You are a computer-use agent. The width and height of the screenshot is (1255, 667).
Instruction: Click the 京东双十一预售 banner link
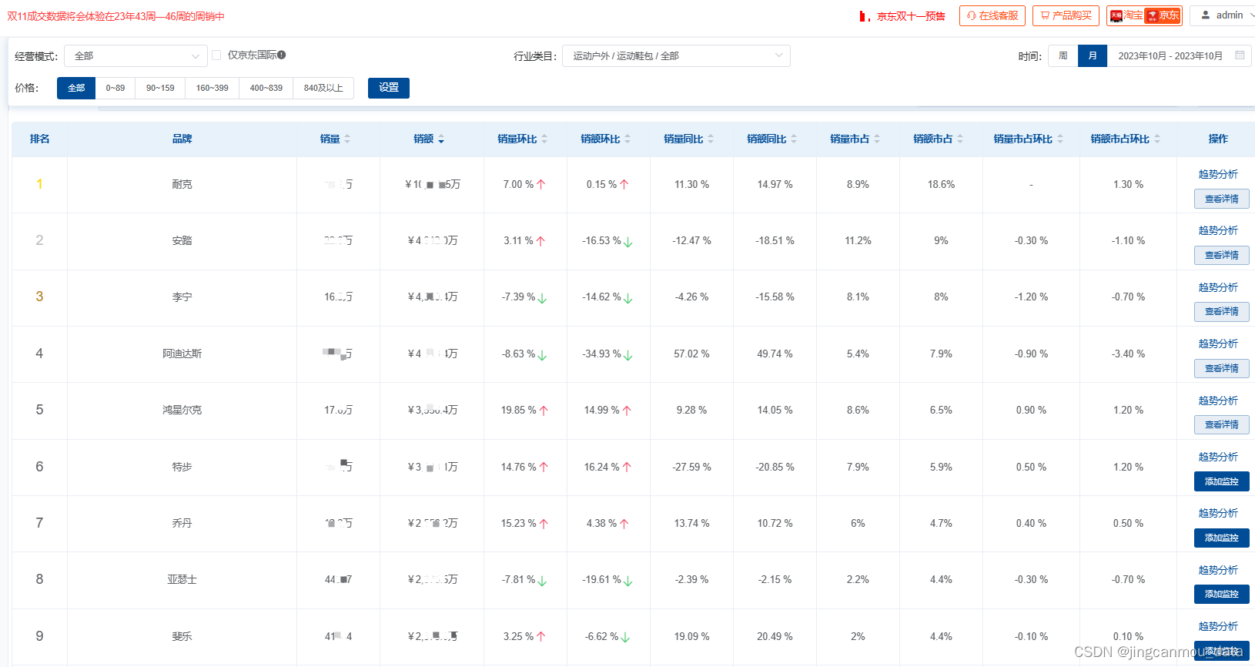pos(911,16)
